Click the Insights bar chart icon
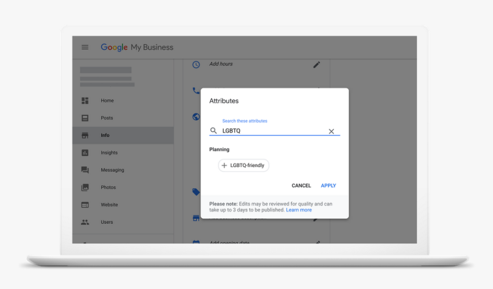Image resolution: width=493 pixels, height=289 pixels. click(x=85, y=153)
